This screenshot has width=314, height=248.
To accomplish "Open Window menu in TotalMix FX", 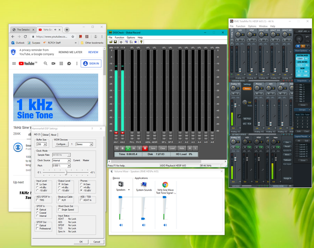I will tap(263, 26).
